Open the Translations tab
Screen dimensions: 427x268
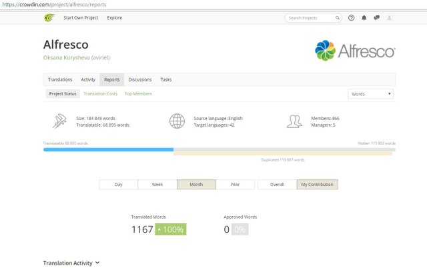pyautogui.click(x=60, y=79)
